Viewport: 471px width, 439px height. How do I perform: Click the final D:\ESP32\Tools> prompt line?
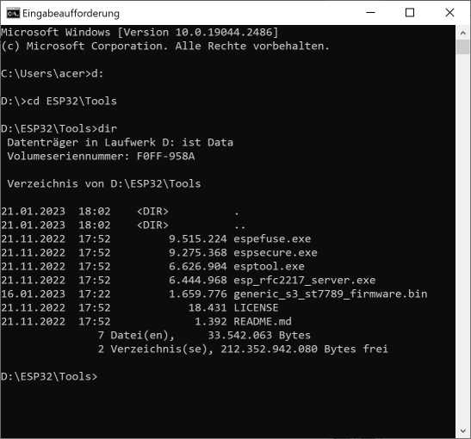coord(49,376)
